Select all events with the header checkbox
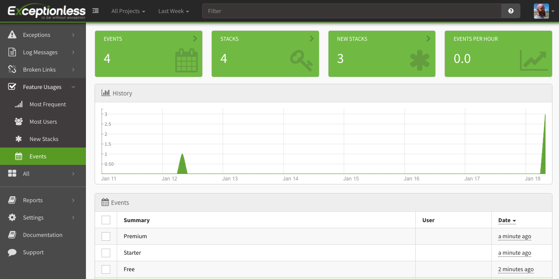This screenshot has width=559, height=279. (x=106, y=220)
